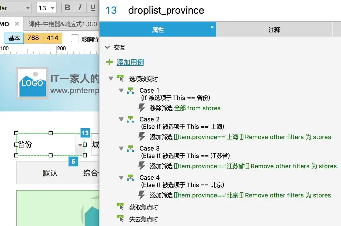Screen dimensions: 341x226
Task: Toggle the 影响所有 checkbox
Action: [x=75, y=38]
